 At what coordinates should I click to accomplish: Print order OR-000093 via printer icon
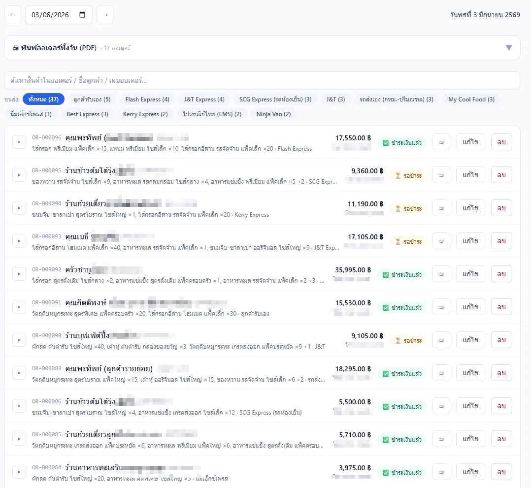pos(441,241)
